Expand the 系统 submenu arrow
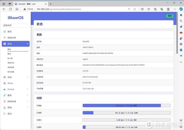184x130 pixels. pyautogui.click(x=27, y=77)
